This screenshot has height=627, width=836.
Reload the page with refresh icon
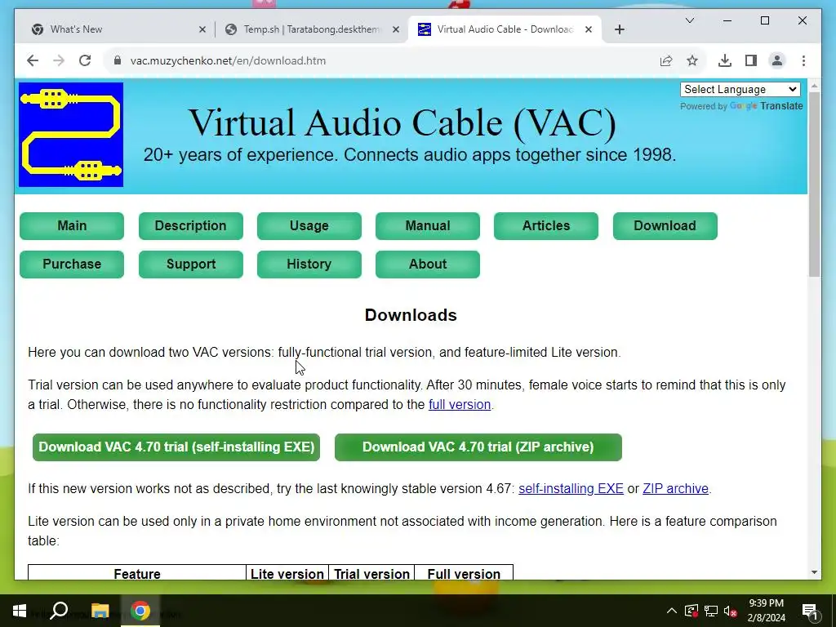(x=85, y=60)
